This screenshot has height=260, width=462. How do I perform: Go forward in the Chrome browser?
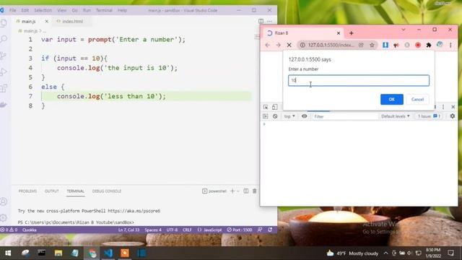(x=279, y=45)
